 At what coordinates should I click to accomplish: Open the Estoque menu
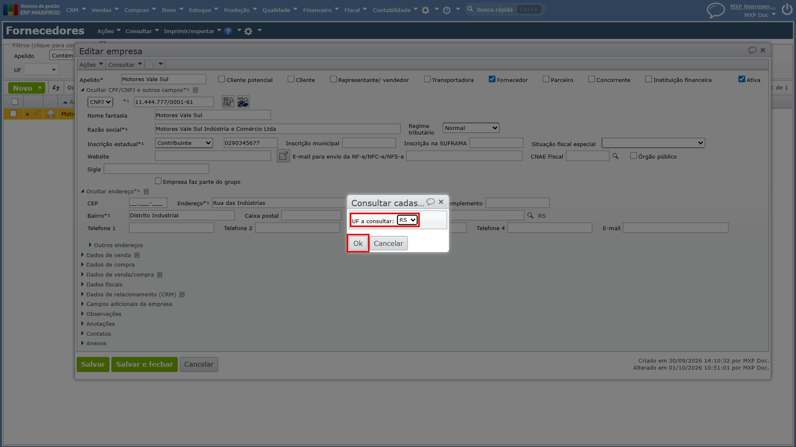pyautogui.click(x=203, y=10)
